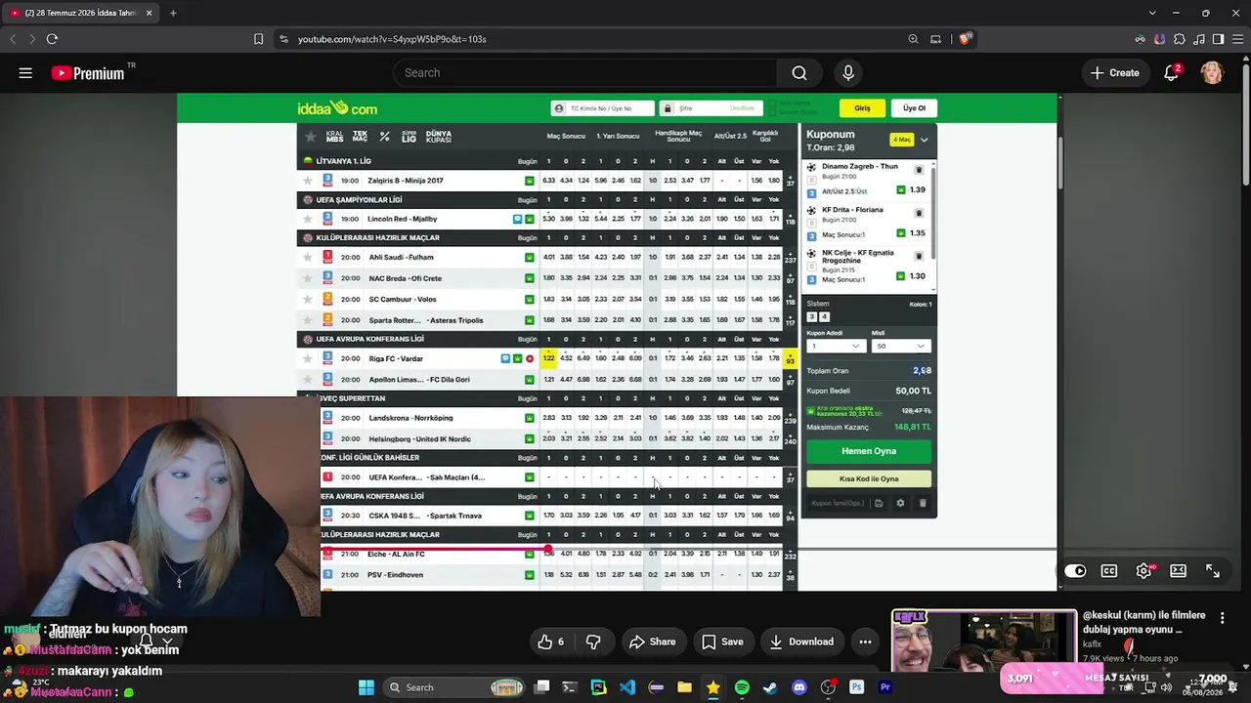Open Visual Studio Code from the taskbar
The image size is (1251, 703).
pyautogui.click(x=627, y=687)
